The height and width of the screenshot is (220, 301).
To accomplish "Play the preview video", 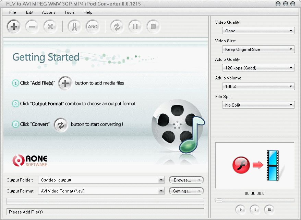I will coord(240,210).
